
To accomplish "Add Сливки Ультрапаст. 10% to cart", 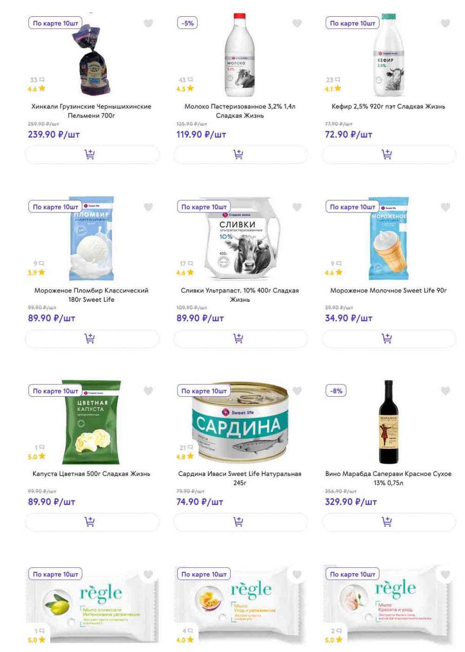I will [x=240, y=338].
